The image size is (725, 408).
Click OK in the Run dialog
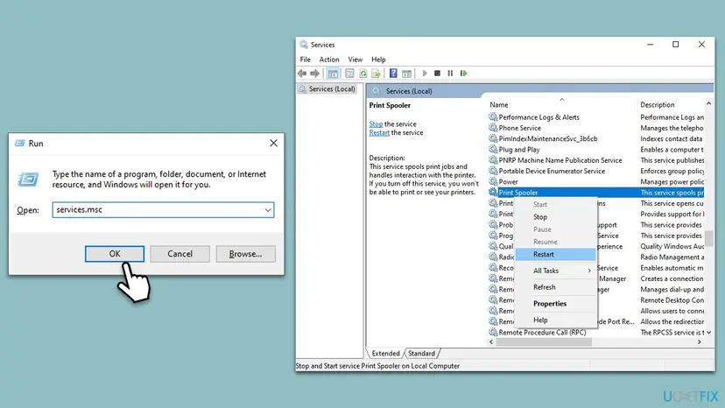115,254
